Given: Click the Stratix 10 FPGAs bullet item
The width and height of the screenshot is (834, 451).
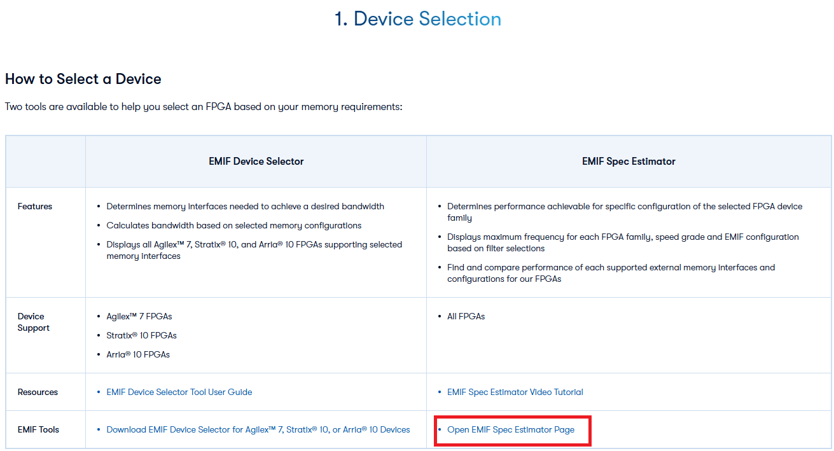Looking at the screenshot, I should [x=141, y=336].
